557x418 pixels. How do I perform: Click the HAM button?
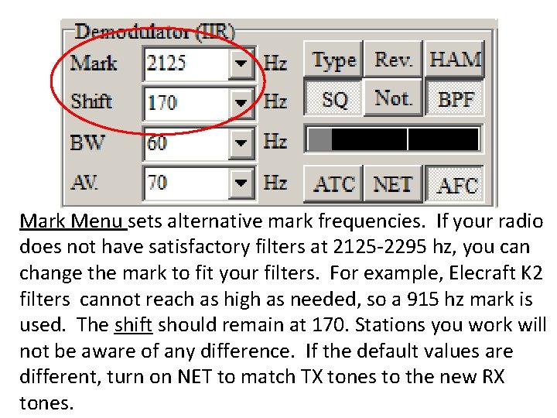(x=455, y=59)
